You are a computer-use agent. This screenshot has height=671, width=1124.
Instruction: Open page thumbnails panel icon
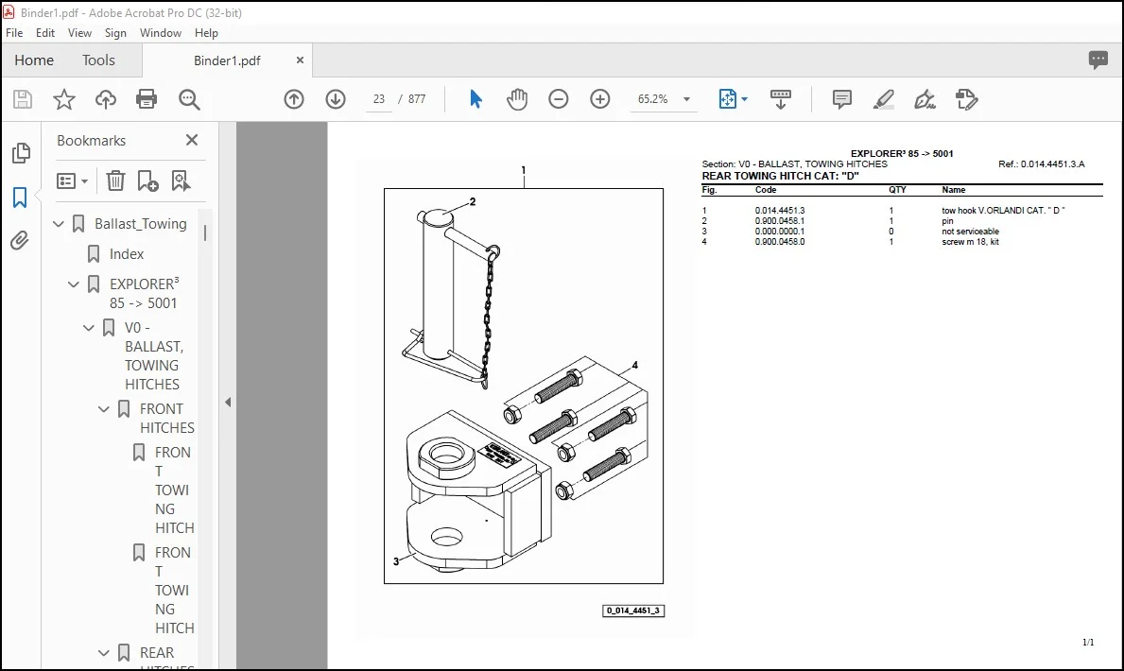pos(21,153)
